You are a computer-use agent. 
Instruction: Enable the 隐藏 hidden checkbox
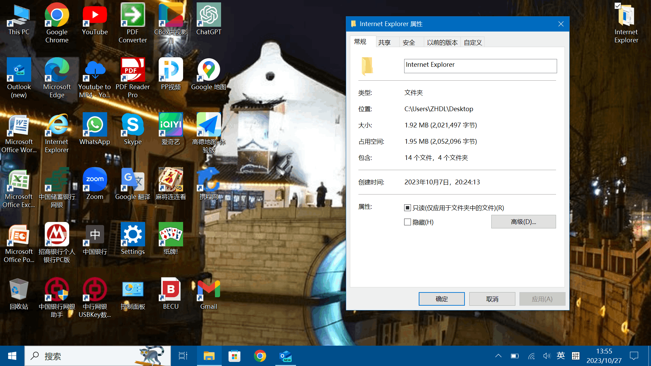(408, 222)
